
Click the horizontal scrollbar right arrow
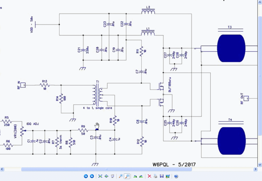(255, 169)
